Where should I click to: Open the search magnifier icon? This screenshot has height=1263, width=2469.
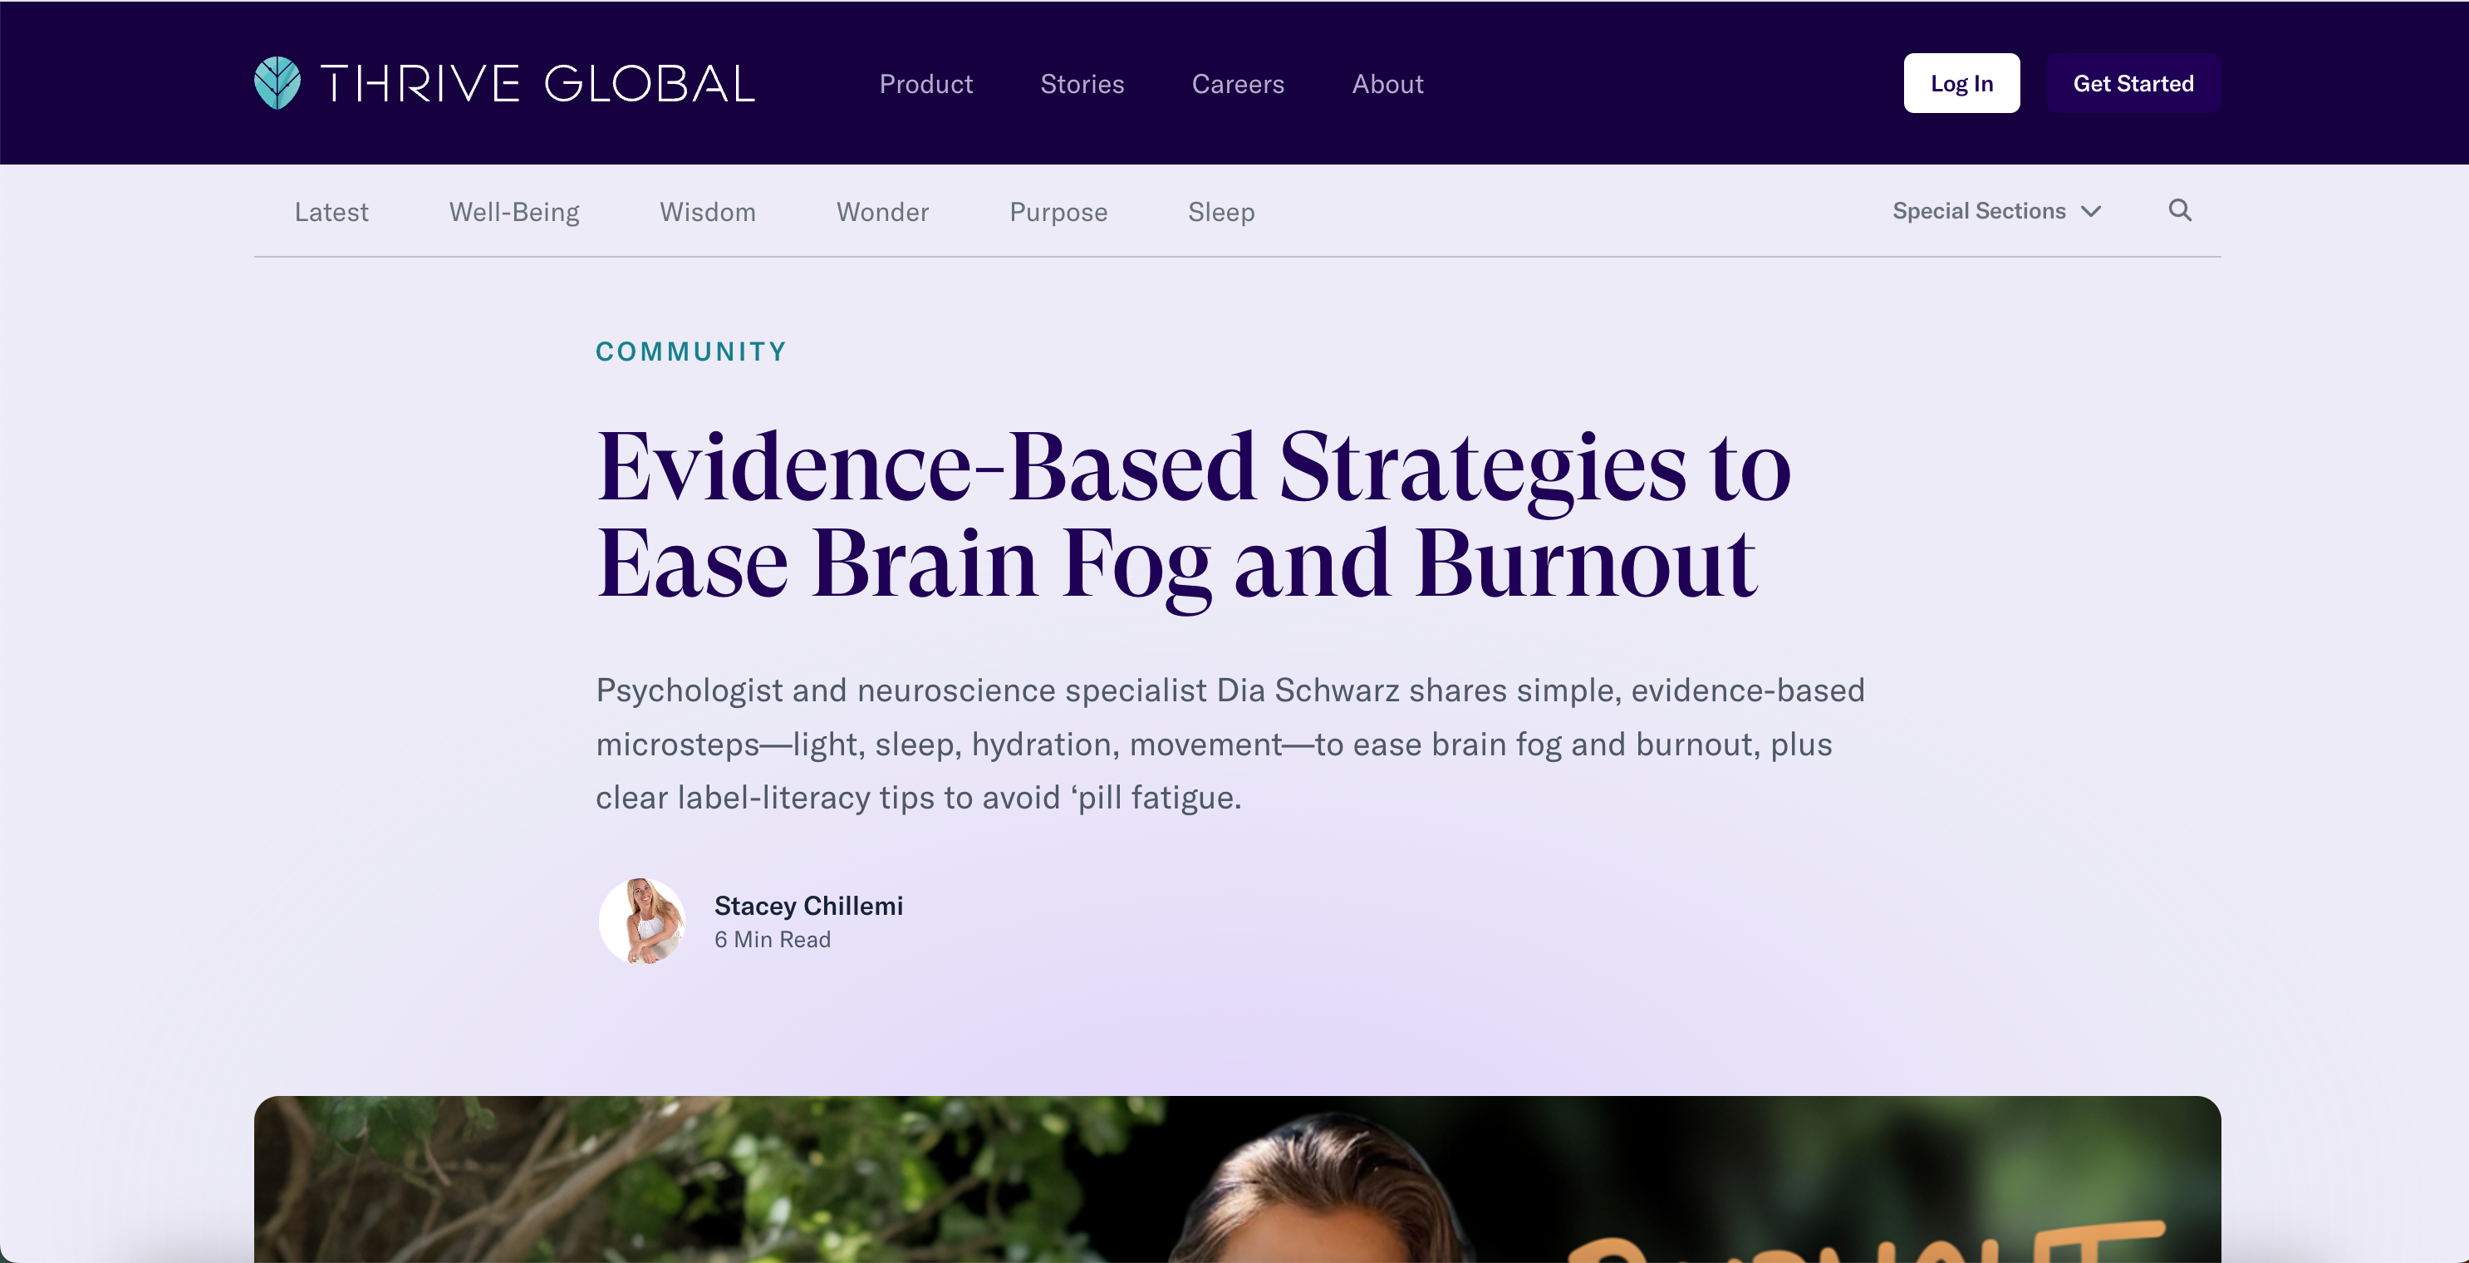coord(2180,210)
